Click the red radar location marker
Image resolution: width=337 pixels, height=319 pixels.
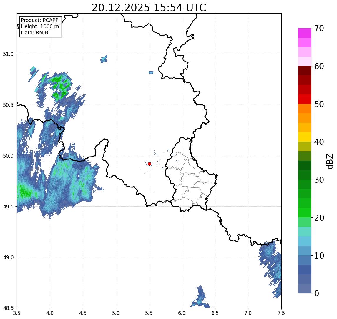pyautogui.click(x=150, y=164)
